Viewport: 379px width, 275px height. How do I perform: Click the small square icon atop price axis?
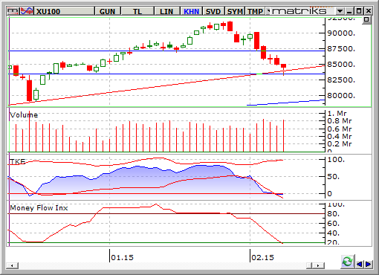tap(366, 20)
